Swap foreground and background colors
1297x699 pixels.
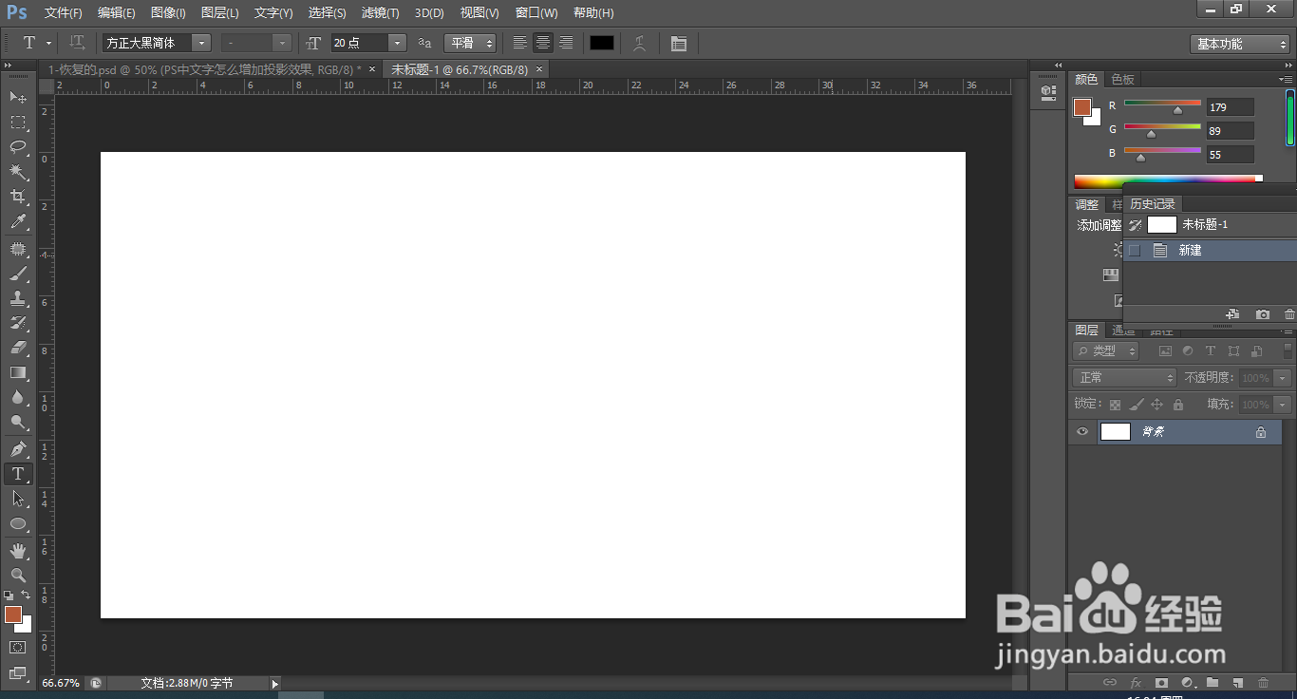click(26, 595)
